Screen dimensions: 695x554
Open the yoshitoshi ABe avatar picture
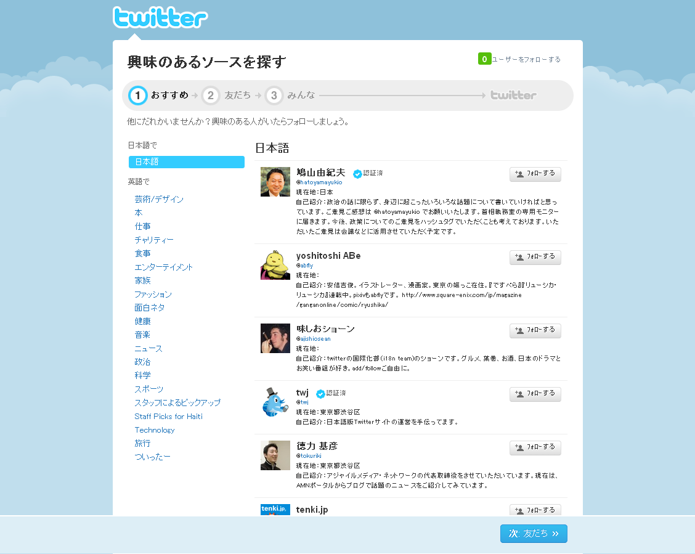coord(275,264)
